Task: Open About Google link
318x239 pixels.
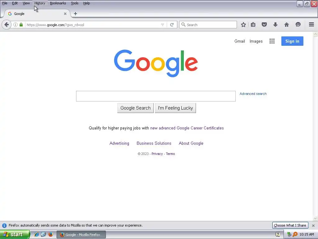Action: tap(191, 143)
